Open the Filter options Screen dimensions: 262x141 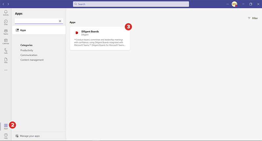(253, 18)
